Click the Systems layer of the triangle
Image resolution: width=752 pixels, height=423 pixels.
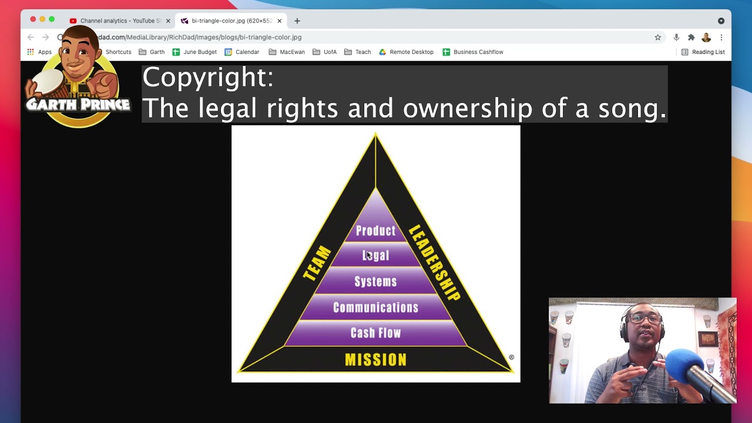point(376,281)
